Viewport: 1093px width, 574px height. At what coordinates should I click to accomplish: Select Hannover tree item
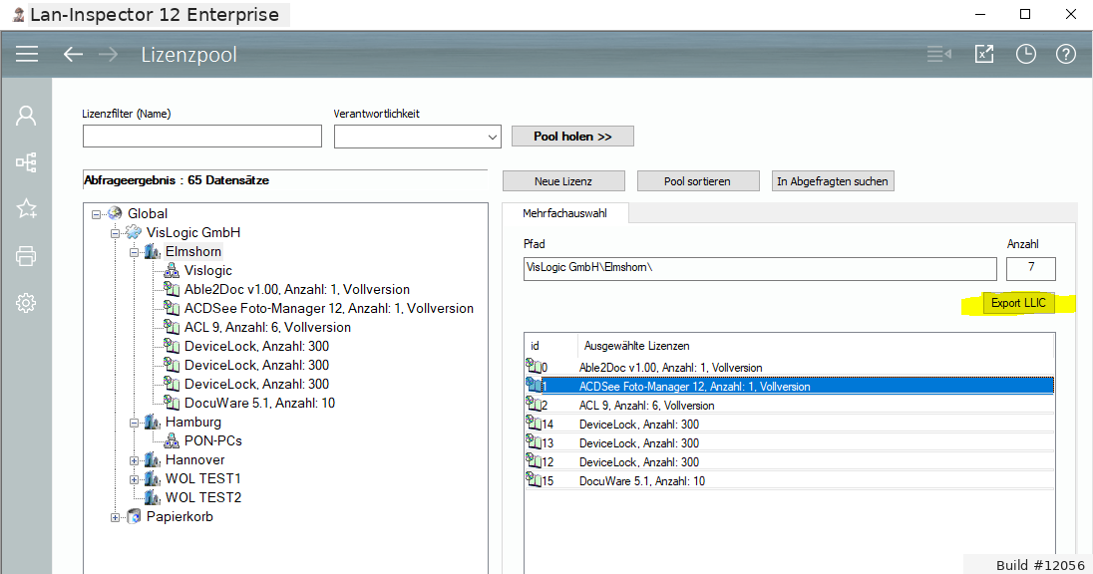(194, 459)
